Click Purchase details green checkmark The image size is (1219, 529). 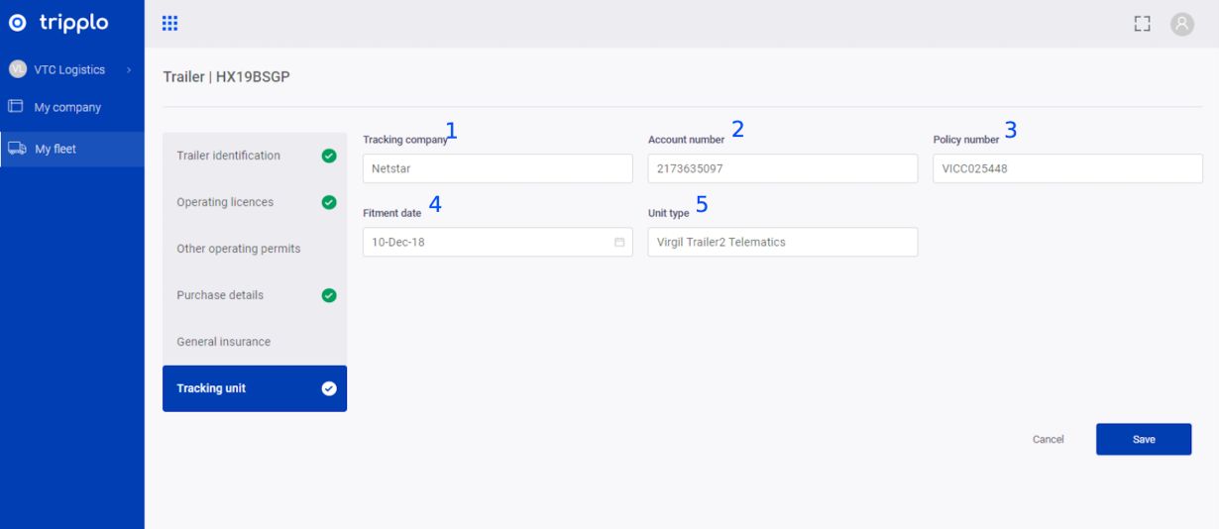pos(329,295)
